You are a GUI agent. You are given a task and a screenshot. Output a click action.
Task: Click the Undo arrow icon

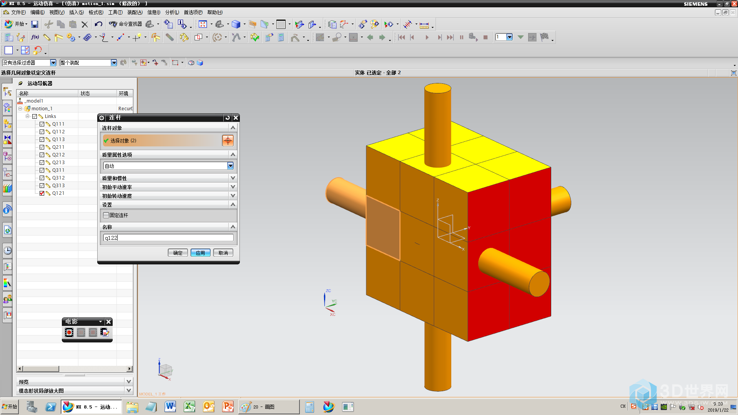coord(98,24)
